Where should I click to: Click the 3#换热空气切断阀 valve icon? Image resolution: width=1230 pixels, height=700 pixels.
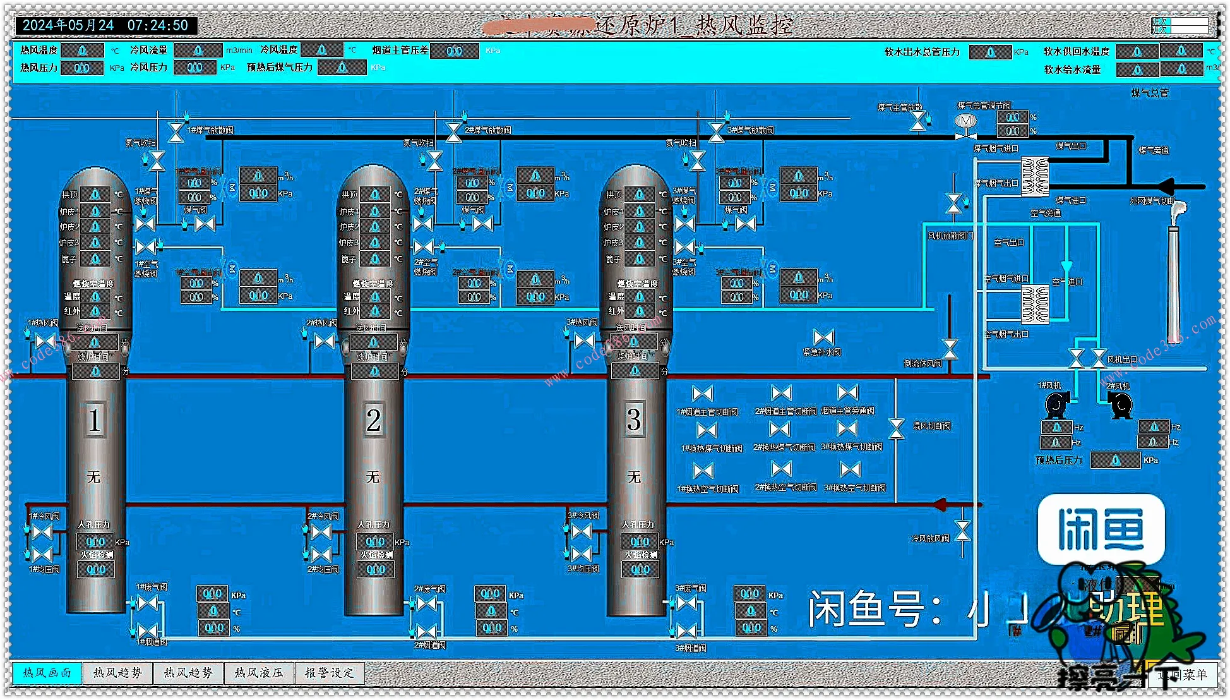click(851, 469)
